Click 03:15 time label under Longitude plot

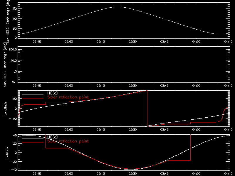point(100,130)
